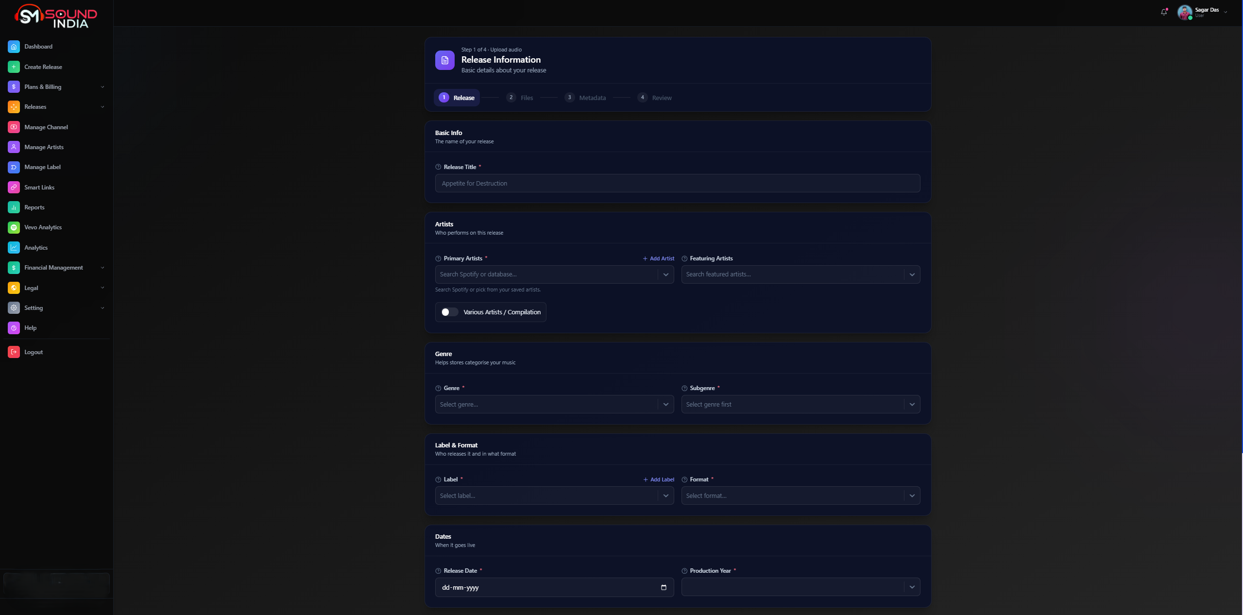Expand the Legal submenu chevron
The height and width of the screenshot is (615, 1243).
tap(102, 288)
